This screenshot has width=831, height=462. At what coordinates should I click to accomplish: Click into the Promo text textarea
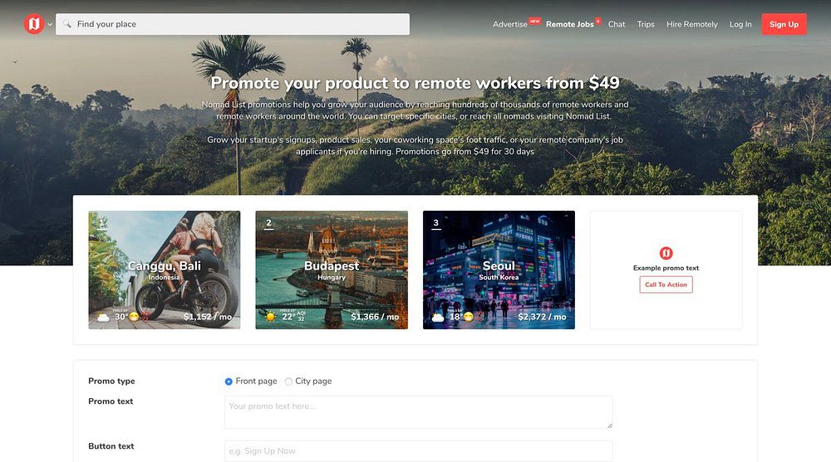[419, 412]
